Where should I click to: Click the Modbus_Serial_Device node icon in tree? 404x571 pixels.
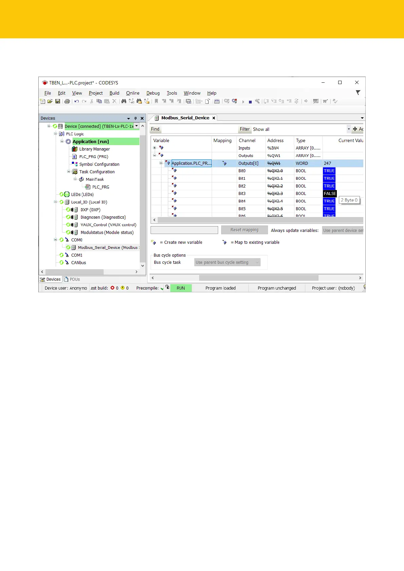pos(73,248)
